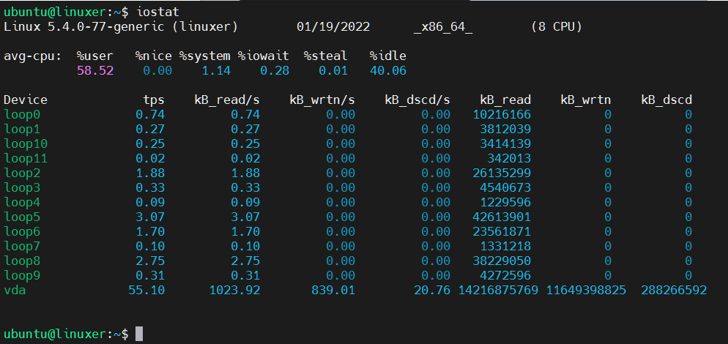
Task: Click loop1's kB_read value 3812039
Action: (x=505, y=129)
